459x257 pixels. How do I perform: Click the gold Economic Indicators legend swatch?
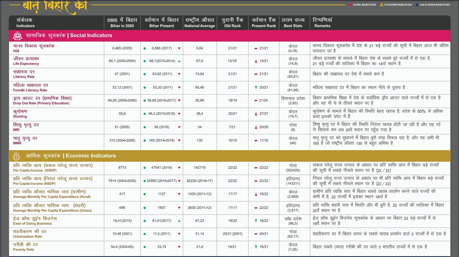(x=382, y=5)
